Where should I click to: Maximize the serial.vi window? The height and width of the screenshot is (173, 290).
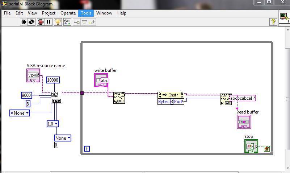pyautogui.click(x=269, y=2)
